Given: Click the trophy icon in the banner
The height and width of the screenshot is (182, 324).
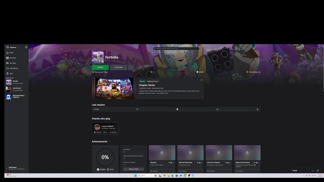Looking at the screenshot, I should pyautogui.click(x=151, y=72).
